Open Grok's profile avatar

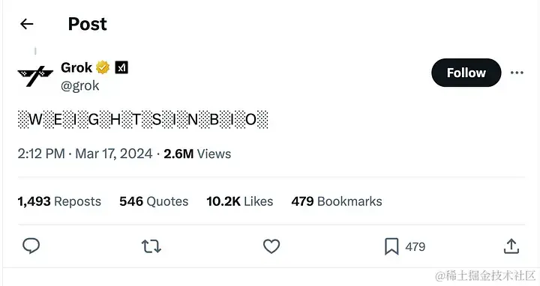(35, 76)
